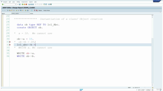163x91 pixels.
Task: Click the Help question mark icon
Action: pyautogui.click(x=49, y=5)
